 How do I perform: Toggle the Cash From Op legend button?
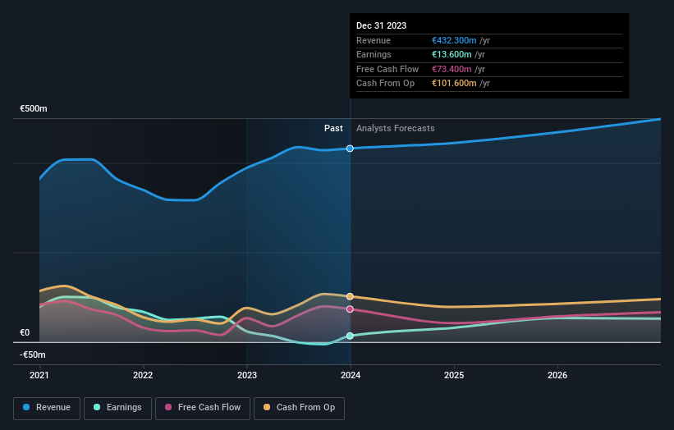pyautogui.click(x=299, y=408)
